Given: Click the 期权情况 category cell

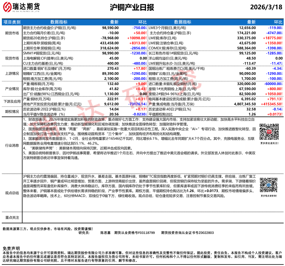Looking at the screenshot, I should tap(12, 111).
